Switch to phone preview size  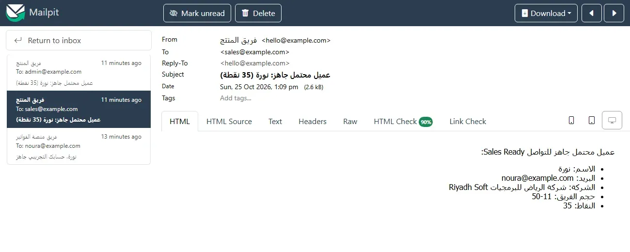coord(571,120)
